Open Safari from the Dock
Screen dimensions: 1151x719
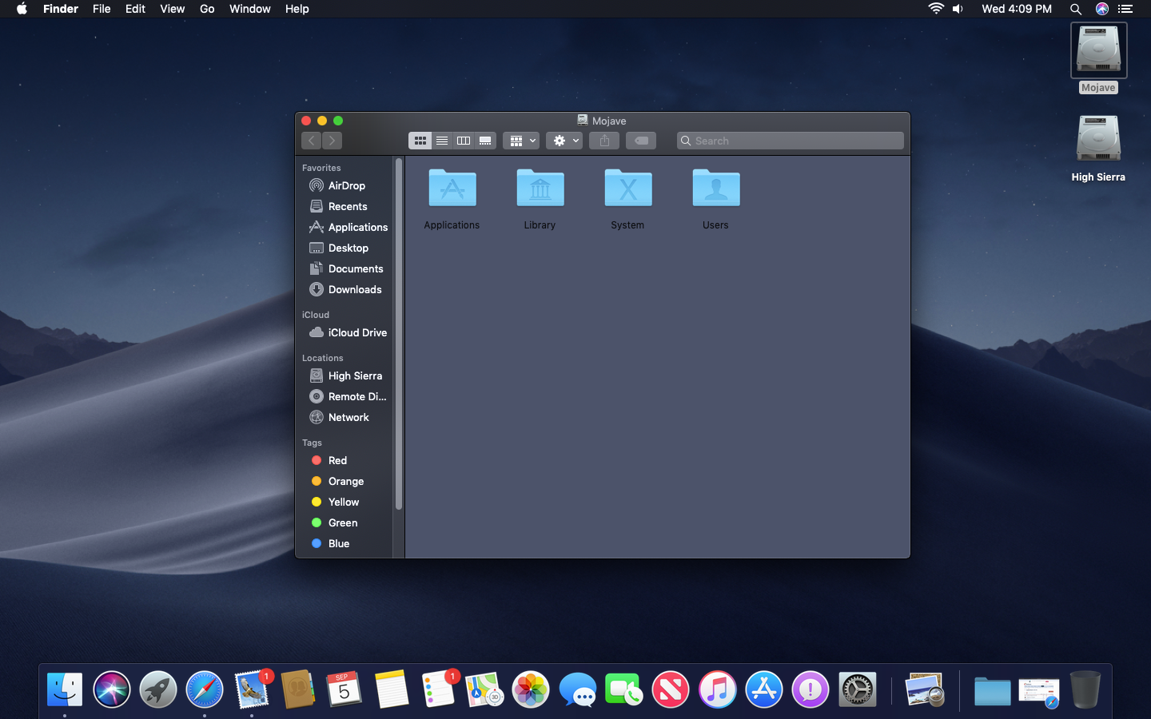pyautogui.click(x=205, y=689)
